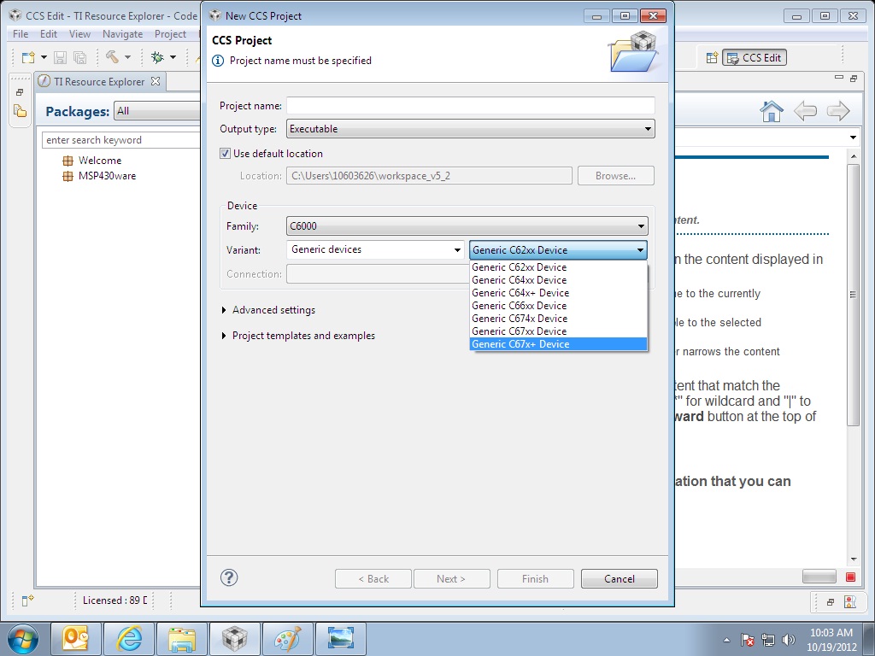Click the New toolbar icon in CCS Edit
This screenshot has width=875, height=656.
[28, 57]
